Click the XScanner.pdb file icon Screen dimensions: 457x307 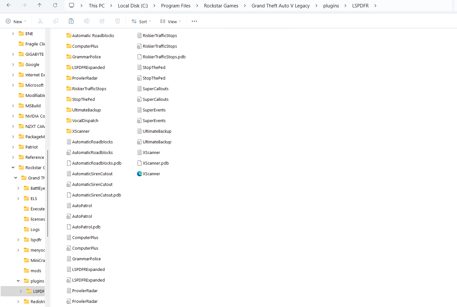tap(139, 163)
